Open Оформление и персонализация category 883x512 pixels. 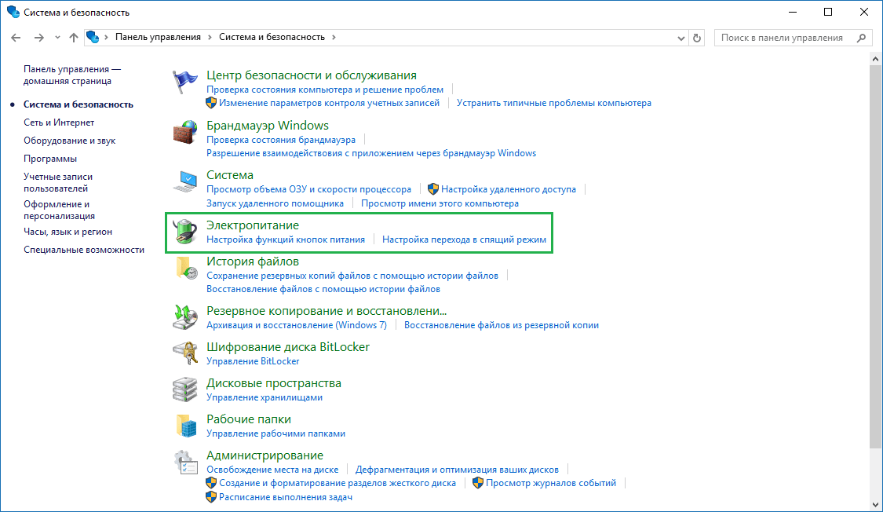[x=59, y=210]
